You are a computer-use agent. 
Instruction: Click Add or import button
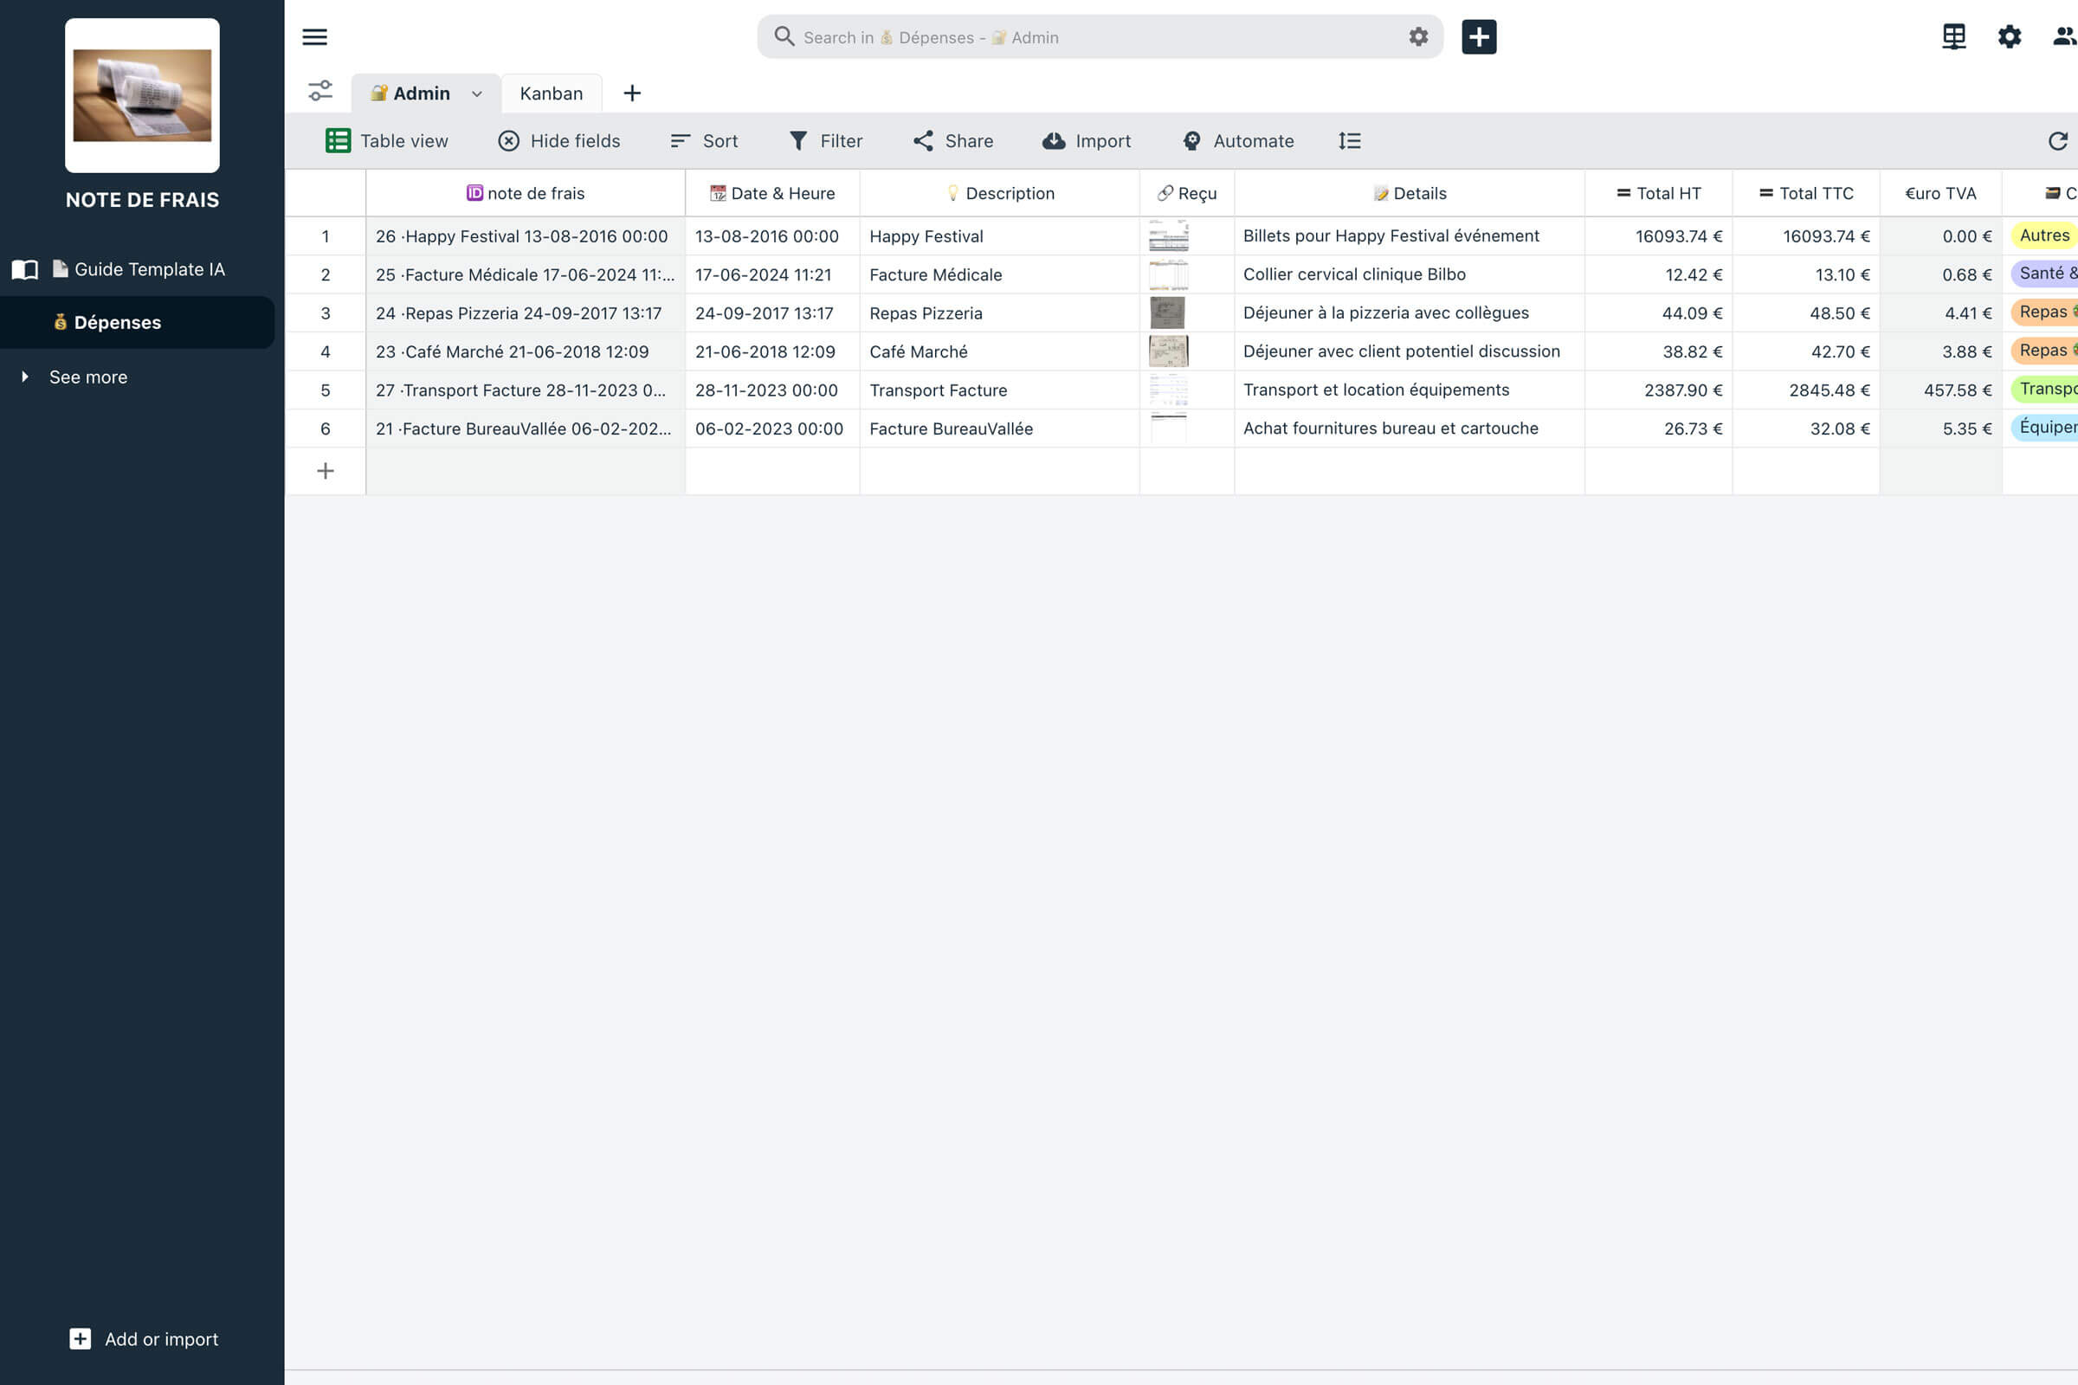click(144, 1339)
